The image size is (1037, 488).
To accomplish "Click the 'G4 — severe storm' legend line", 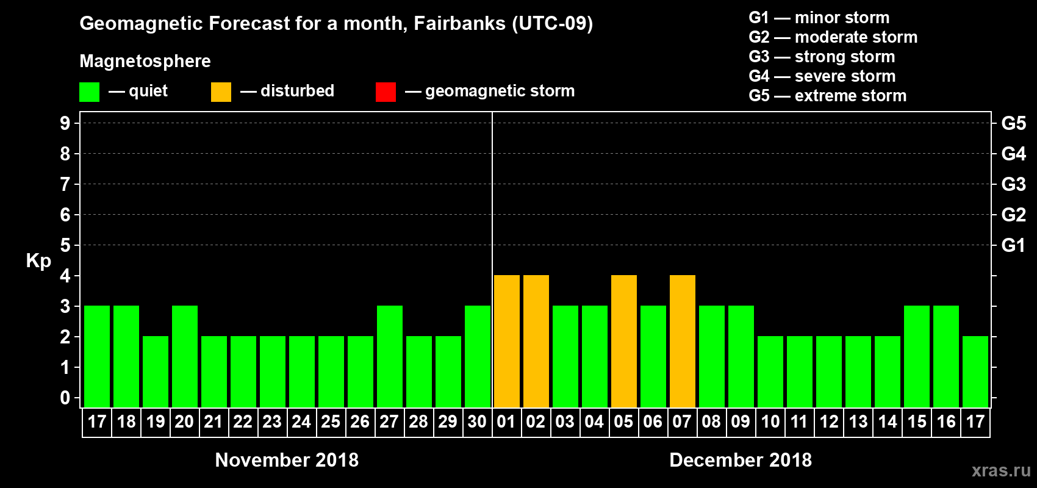I will click(x=822, y=76).
